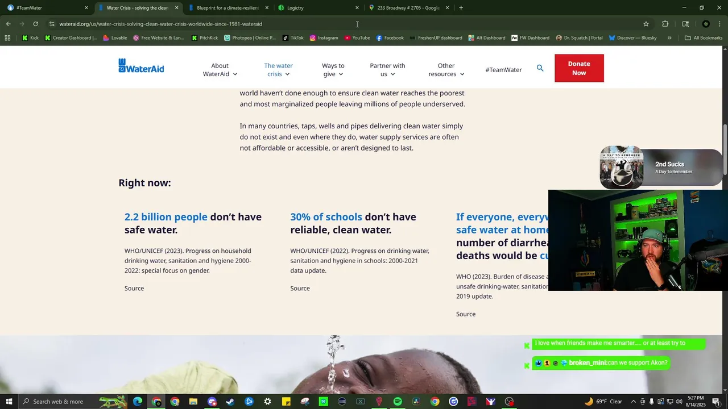Click the WaterAid logo
The height and width of the screenshot is (409, 728).
[x=141, y=66]
